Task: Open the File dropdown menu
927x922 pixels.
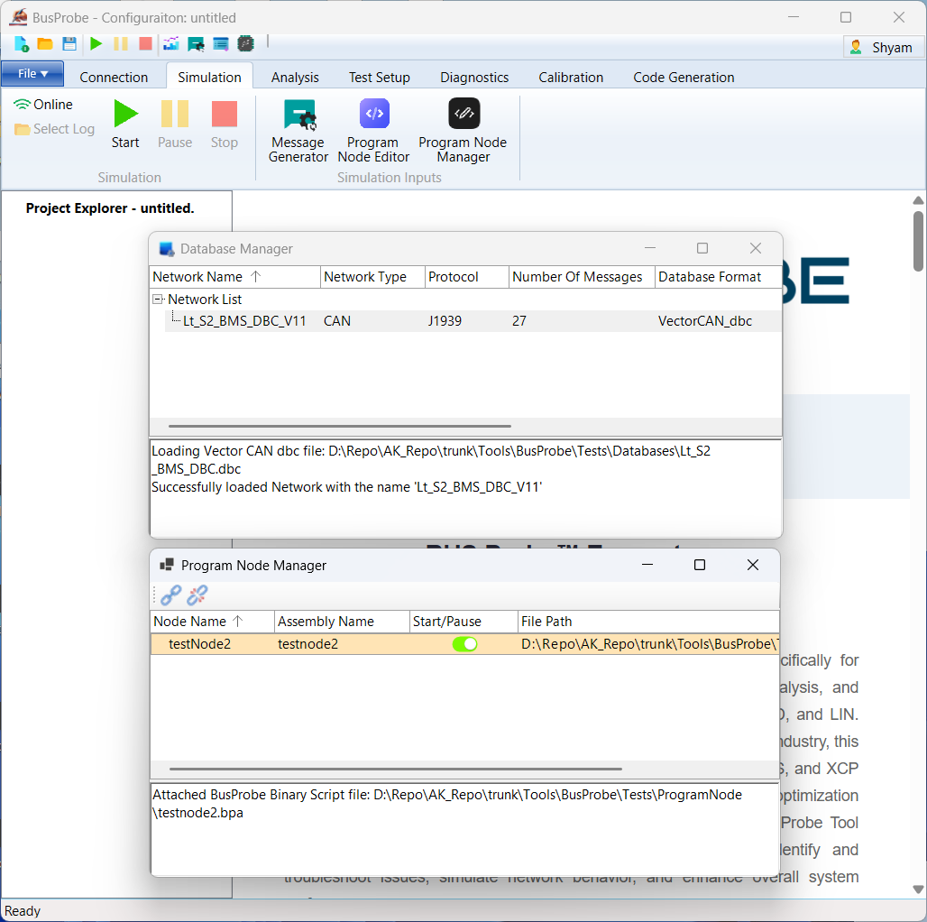Action: (x=32, y=74)
